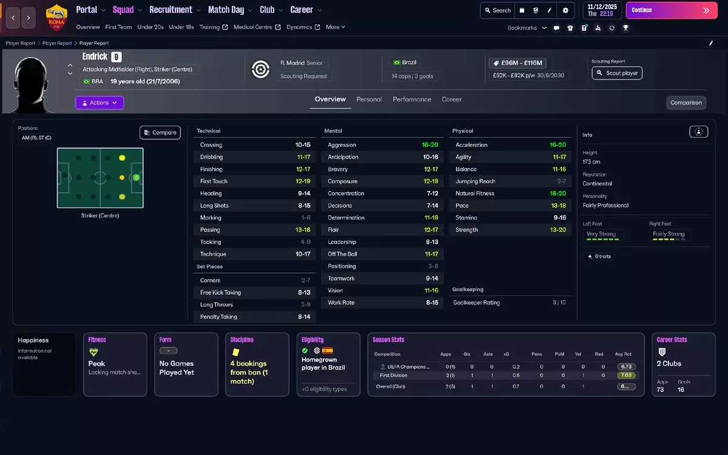Click the Scout player button
Image resolution: width=728 pixels, height=455 pixels.
[x=616, y=73]
